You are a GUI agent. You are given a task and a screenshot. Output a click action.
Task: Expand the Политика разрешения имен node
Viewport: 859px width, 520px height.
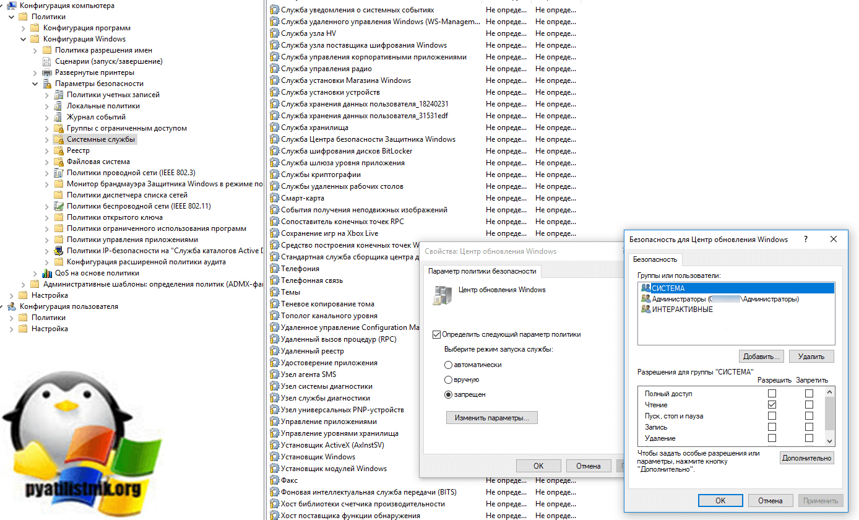click(35, 50)
